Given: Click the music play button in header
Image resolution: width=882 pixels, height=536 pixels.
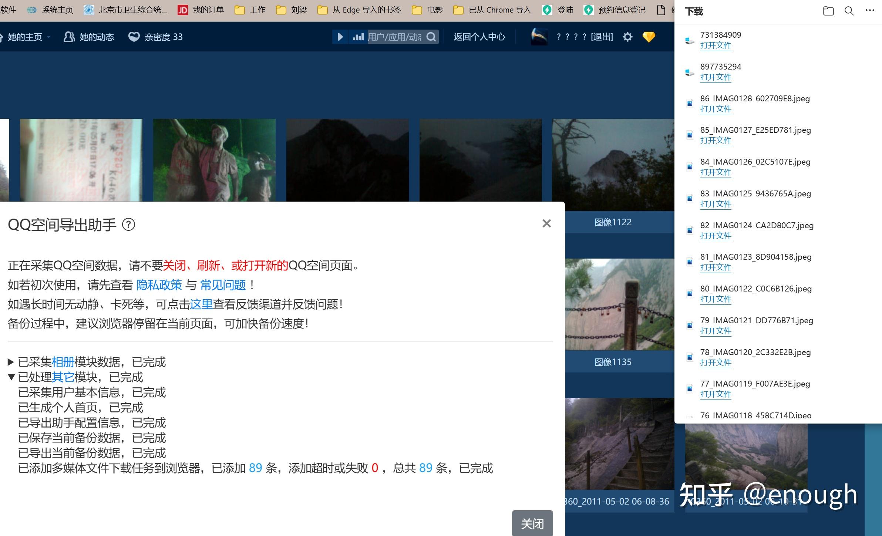Looking at the screenshot, I should pyautogui.click(x=340, y=37).
